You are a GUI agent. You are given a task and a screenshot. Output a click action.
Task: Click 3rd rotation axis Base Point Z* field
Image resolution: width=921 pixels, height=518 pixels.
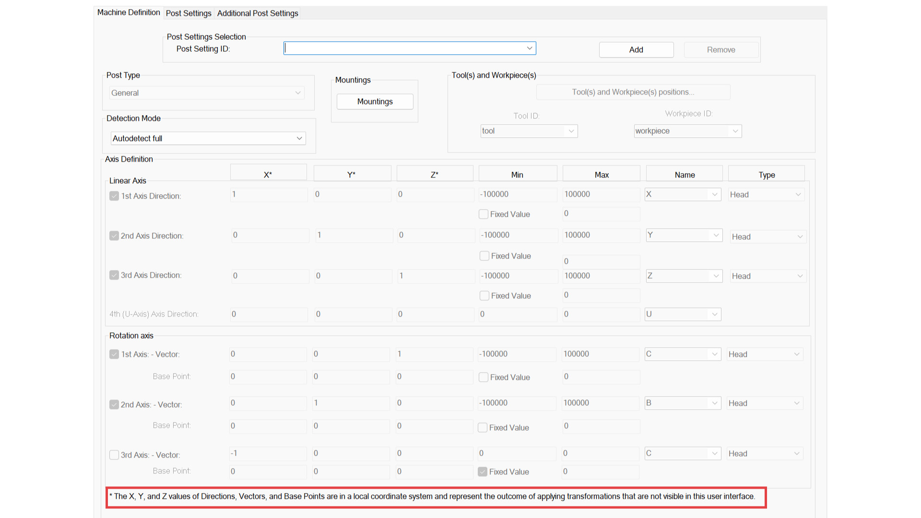(x=434, y=471)
